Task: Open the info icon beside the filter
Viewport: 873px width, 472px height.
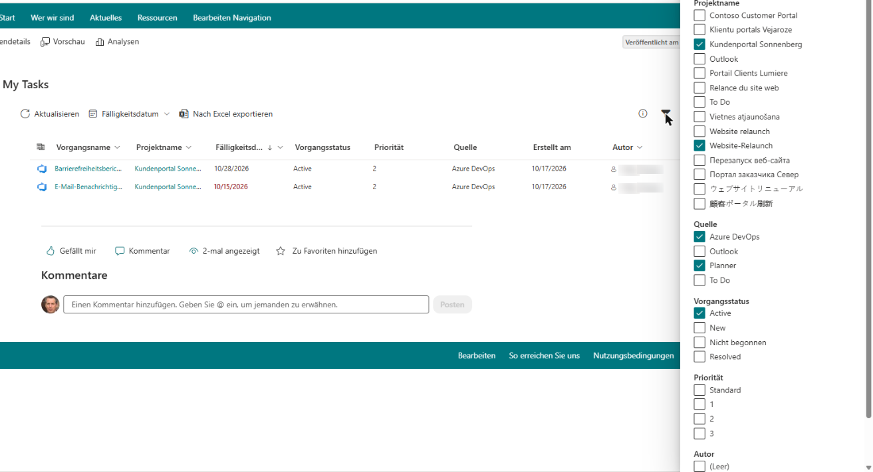Action: click(643, 114)
